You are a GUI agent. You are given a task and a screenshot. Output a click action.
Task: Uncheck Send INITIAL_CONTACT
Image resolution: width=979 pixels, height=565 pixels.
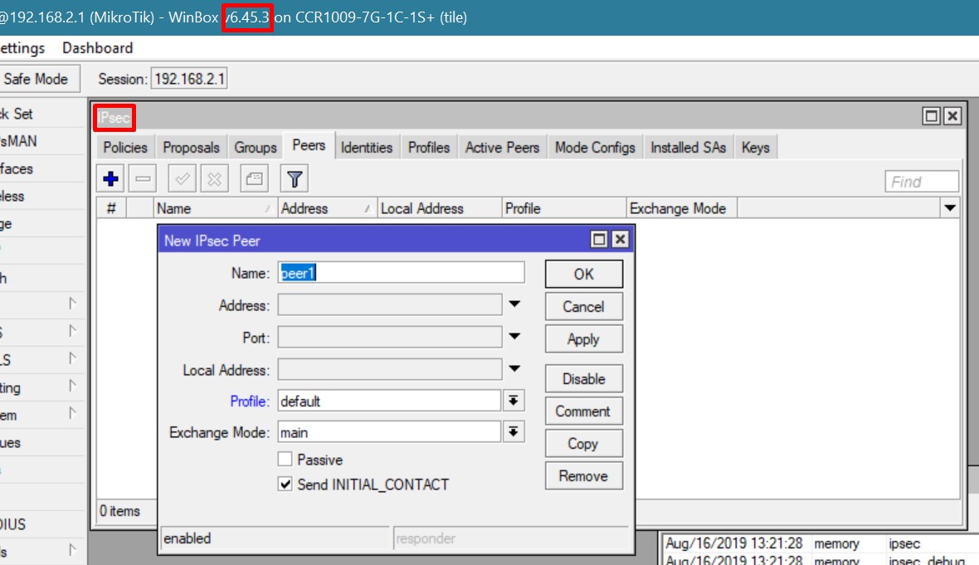285,484
